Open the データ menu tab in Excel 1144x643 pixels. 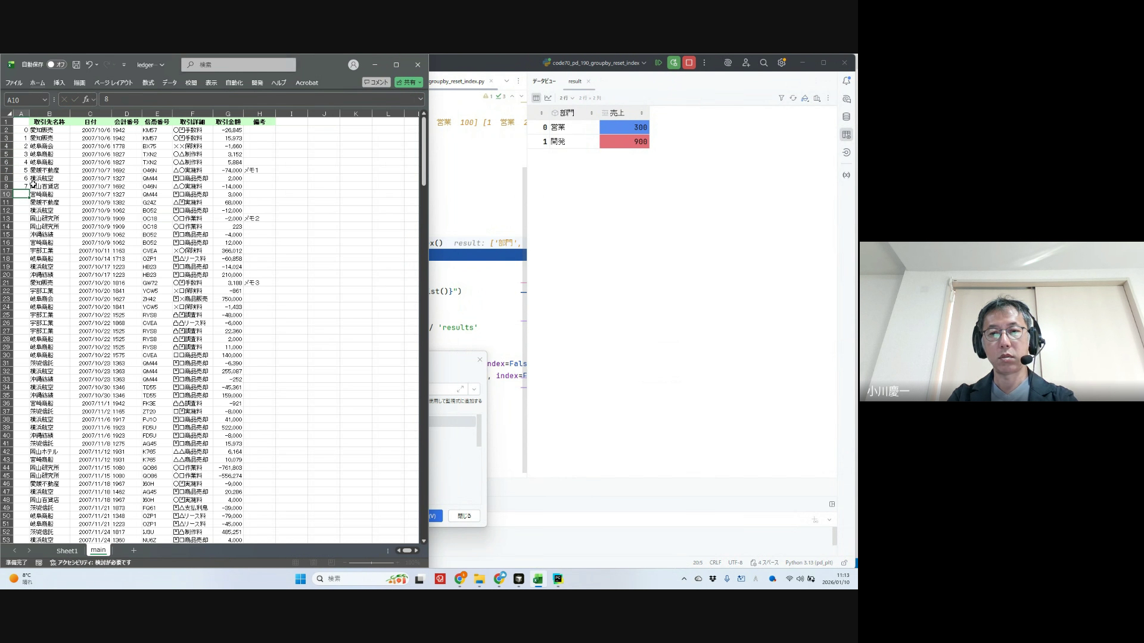coord(170,83)
